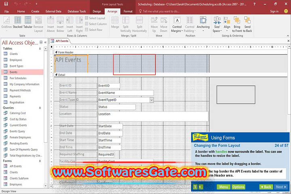
Task: Switch to the Design tab
Action: 97,11
